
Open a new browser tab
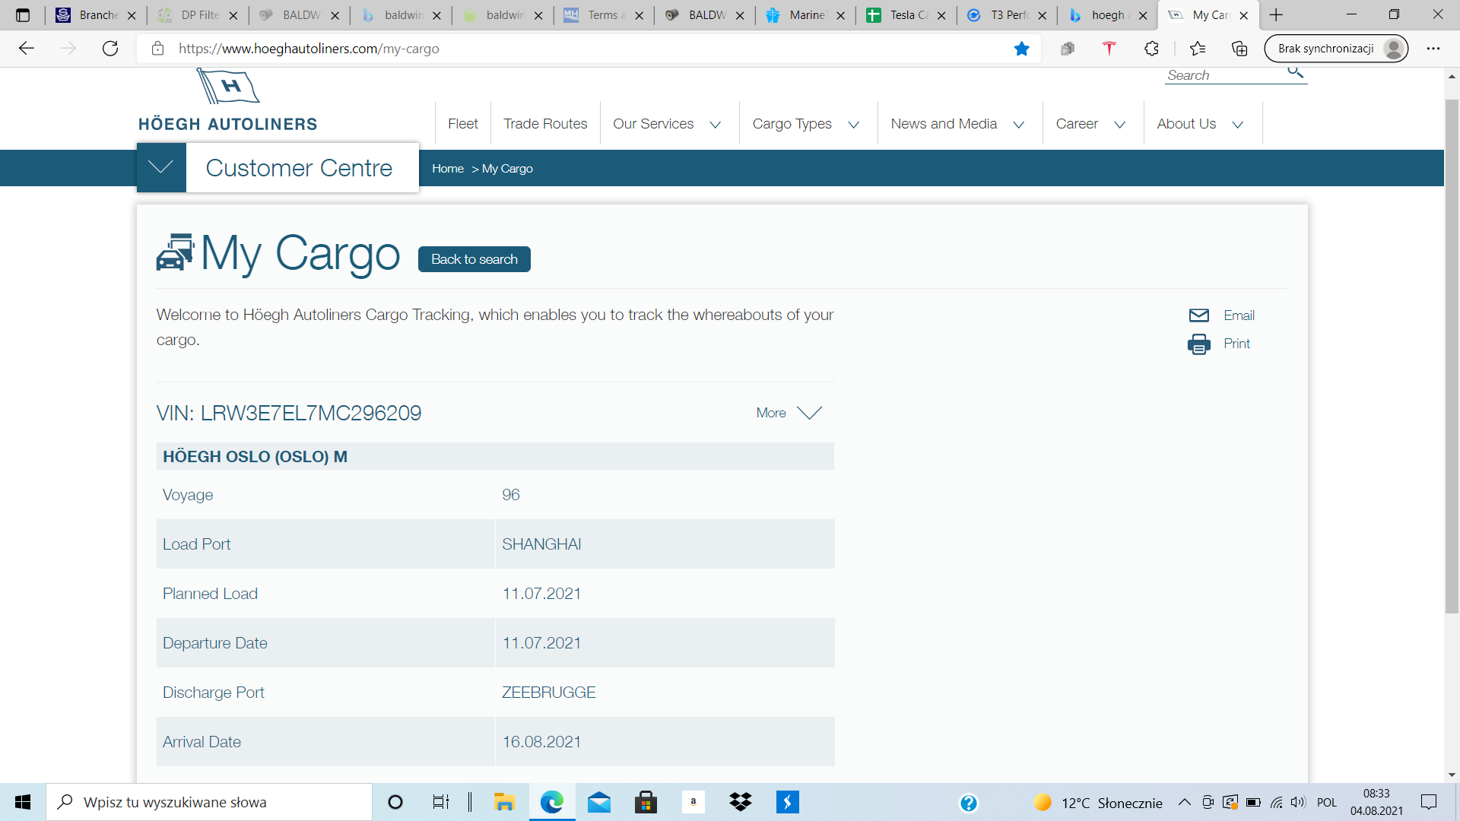pyautogui.click(x=1276, y=14)
